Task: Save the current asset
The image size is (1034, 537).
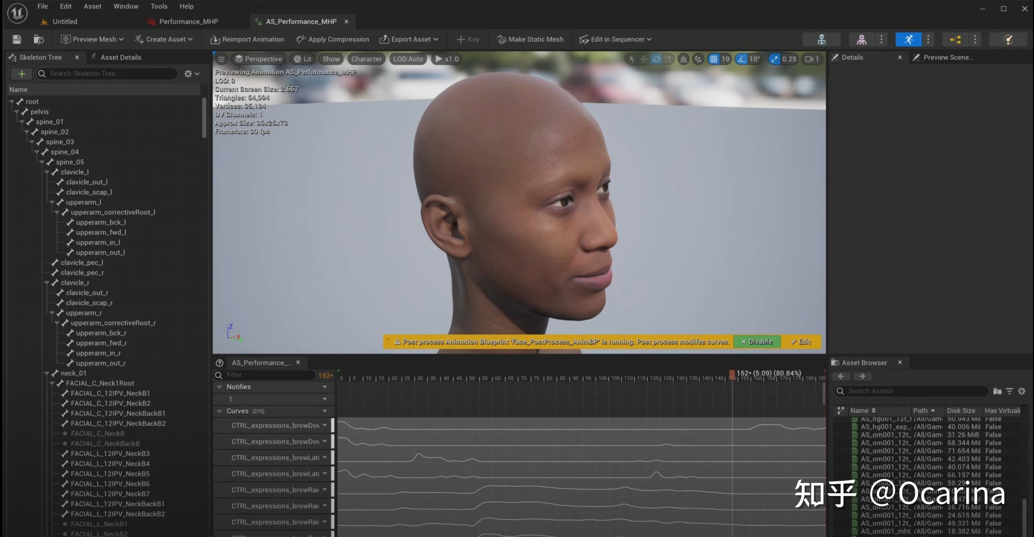Action: (16, 39)
